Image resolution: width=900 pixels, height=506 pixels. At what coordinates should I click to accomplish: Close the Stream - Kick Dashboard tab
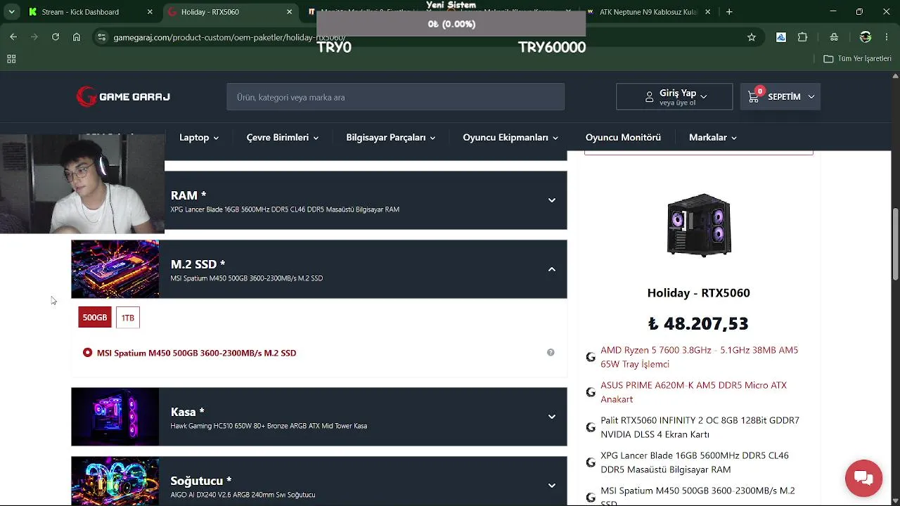pyautogui.click(x=150, y=12)
